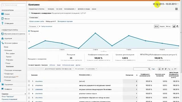
Task: Click the chart data point at 7 марта
Action: tap(129, 36)
